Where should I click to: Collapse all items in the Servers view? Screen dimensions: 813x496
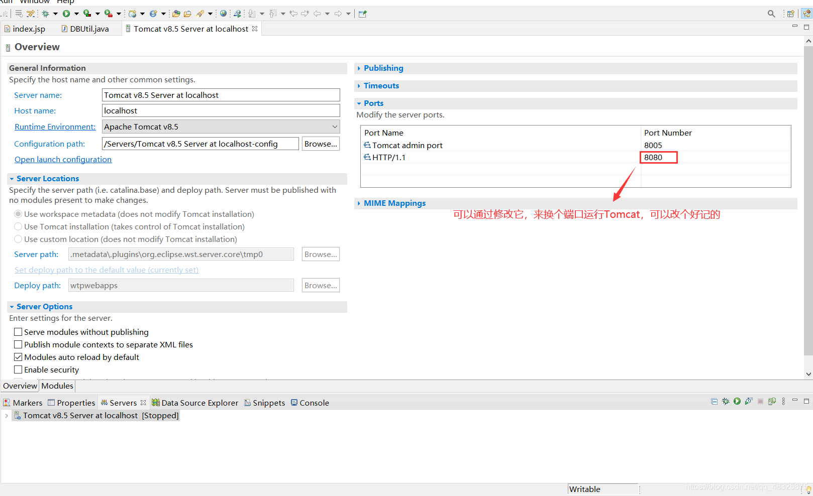[x=714, y=401]
